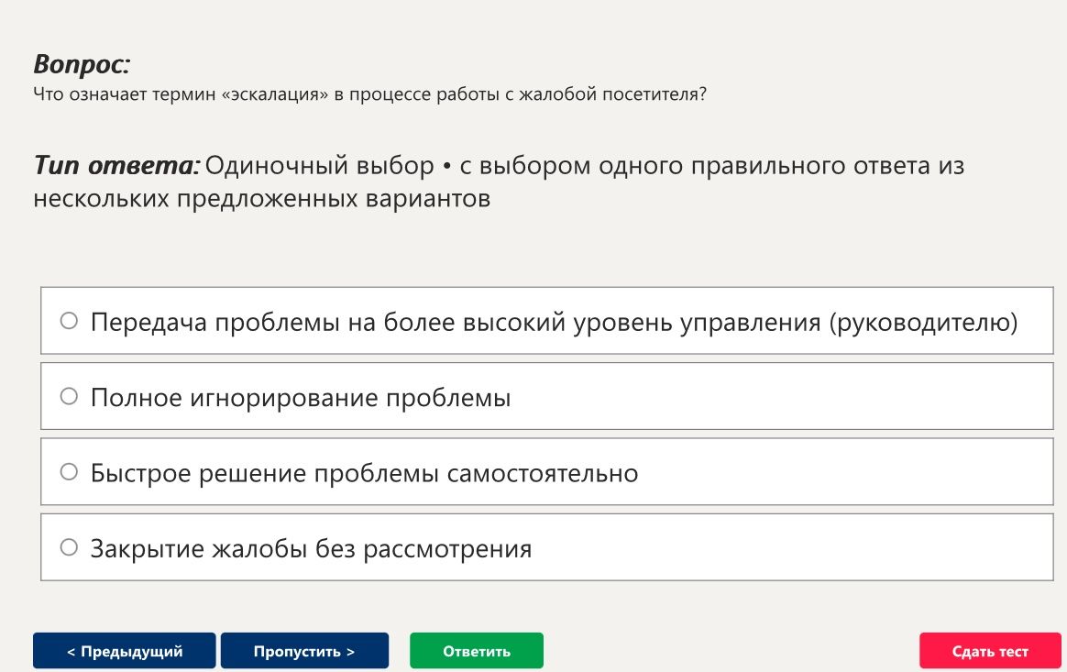Click answer text «Передача проблемы на более высокий уровень управления»
1067x672 pixels.
[x=456, y=323]
